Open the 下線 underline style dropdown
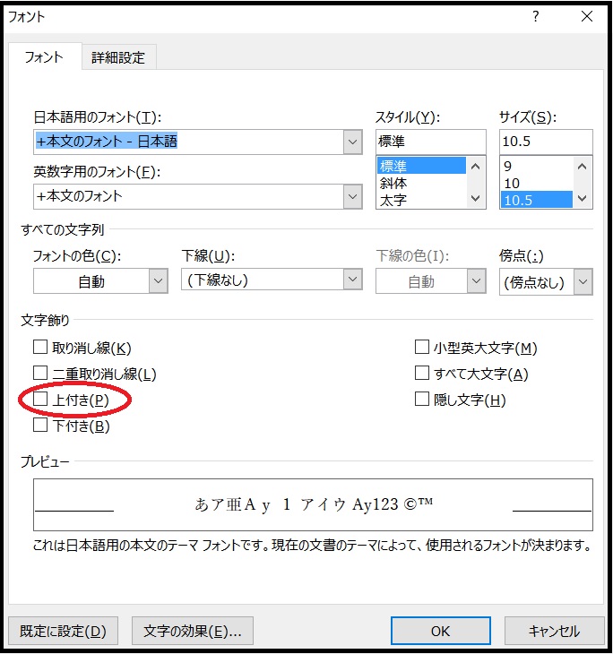This screenshot has width=613, height=654. 351,280
